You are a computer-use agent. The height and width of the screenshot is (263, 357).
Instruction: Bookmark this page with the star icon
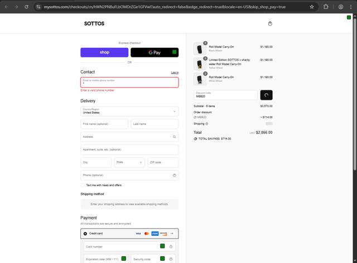coord(312,7)
